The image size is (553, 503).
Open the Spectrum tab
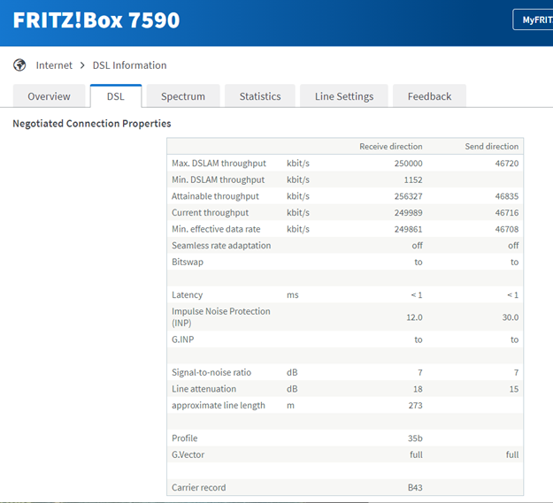pos(183,96)
